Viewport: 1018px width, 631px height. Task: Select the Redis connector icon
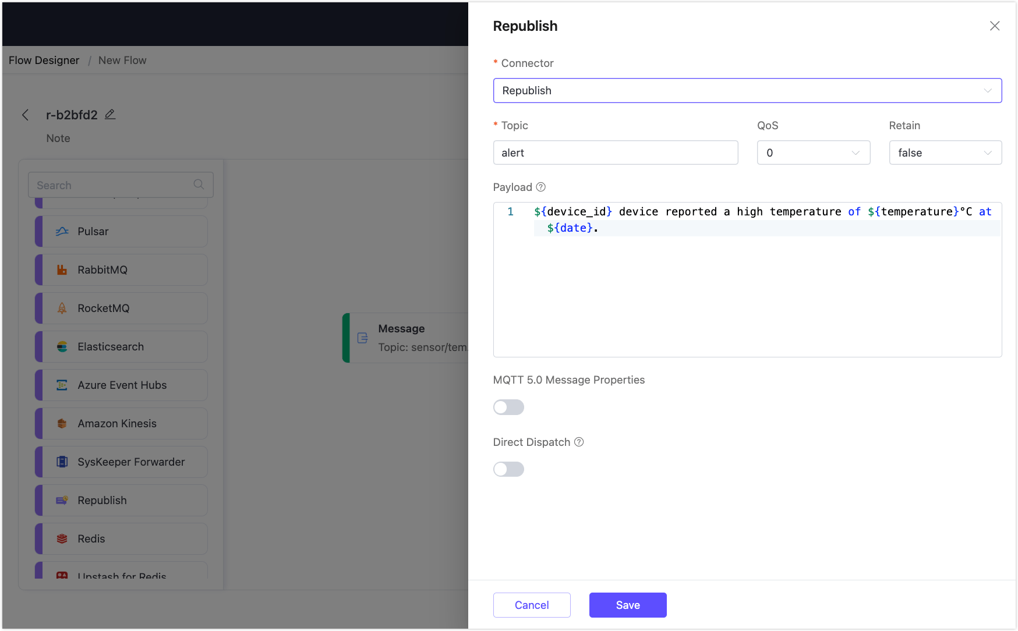pos(62,538)
